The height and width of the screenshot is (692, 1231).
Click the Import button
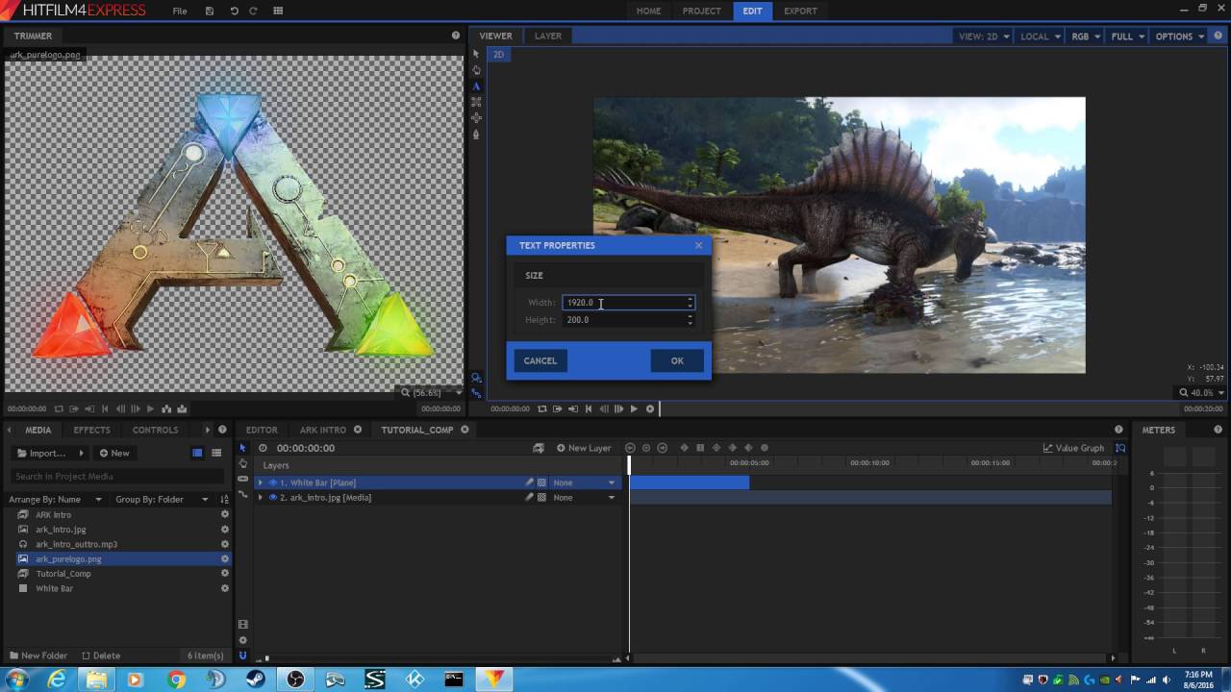tap(49, 453)
